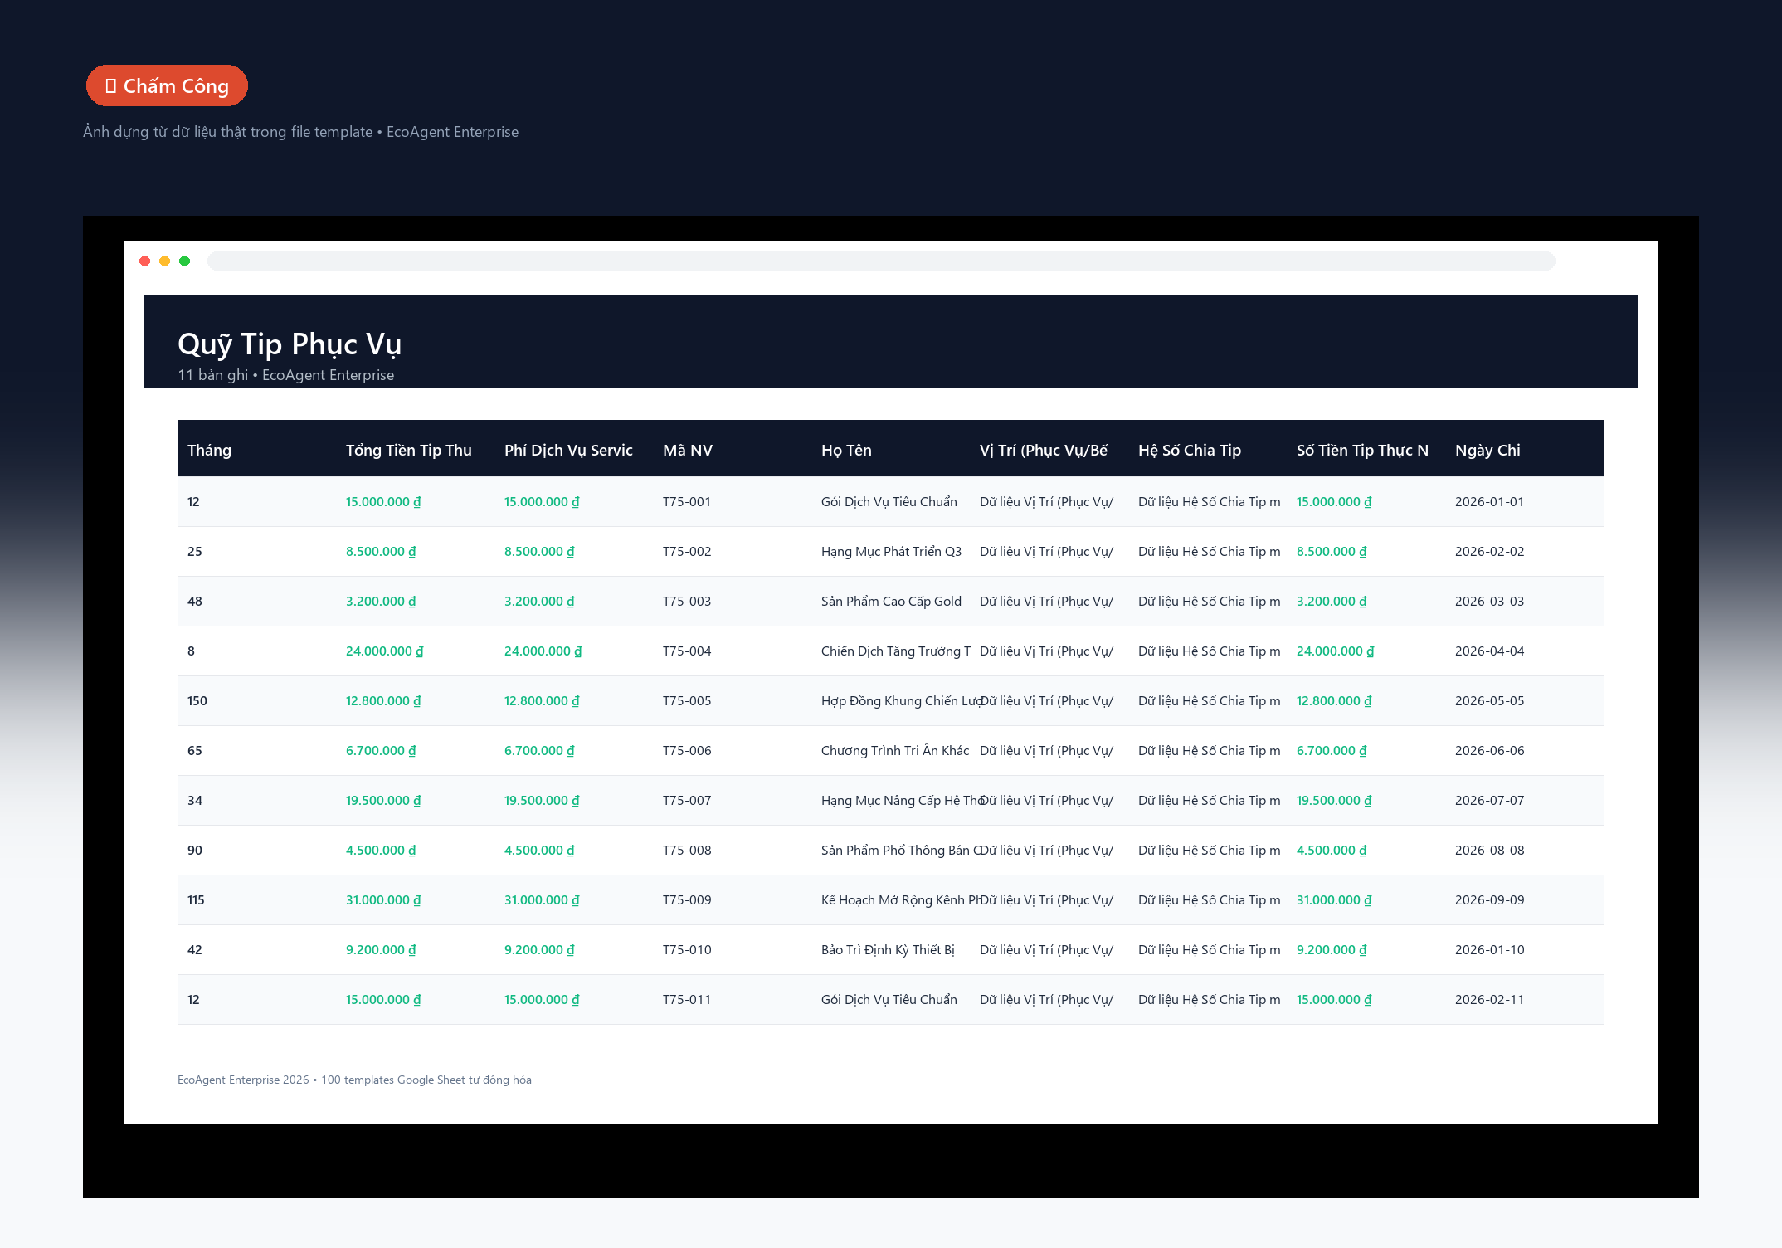Screen dimensions: 1782x1248
Task: Click the Tháng column header
Action: point(209,450)
